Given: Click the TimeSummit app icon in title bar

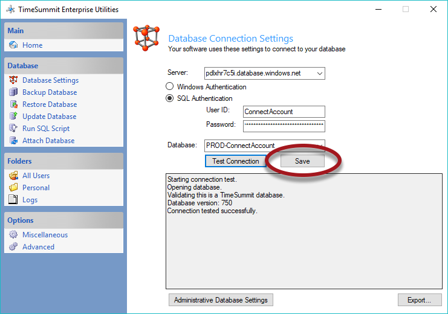Looking at the screenshot, I should point(10,10).
